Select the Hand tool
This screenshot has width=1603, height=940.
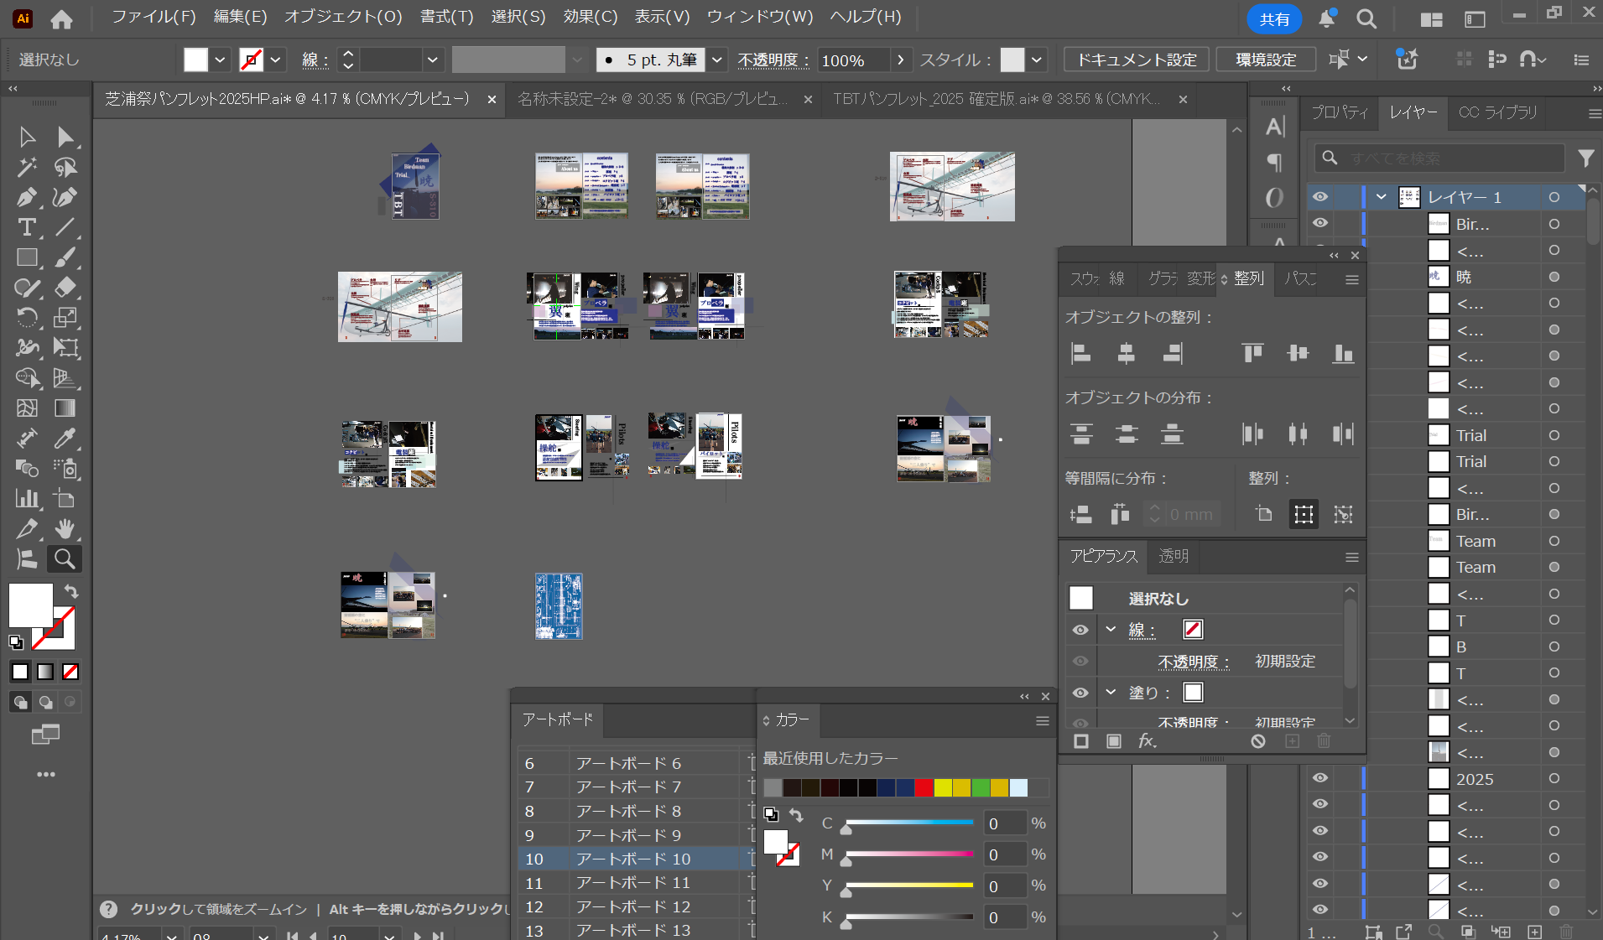click(x=65, y=528)
